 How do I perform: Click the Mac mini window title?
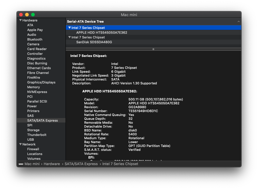click(129, 15)
